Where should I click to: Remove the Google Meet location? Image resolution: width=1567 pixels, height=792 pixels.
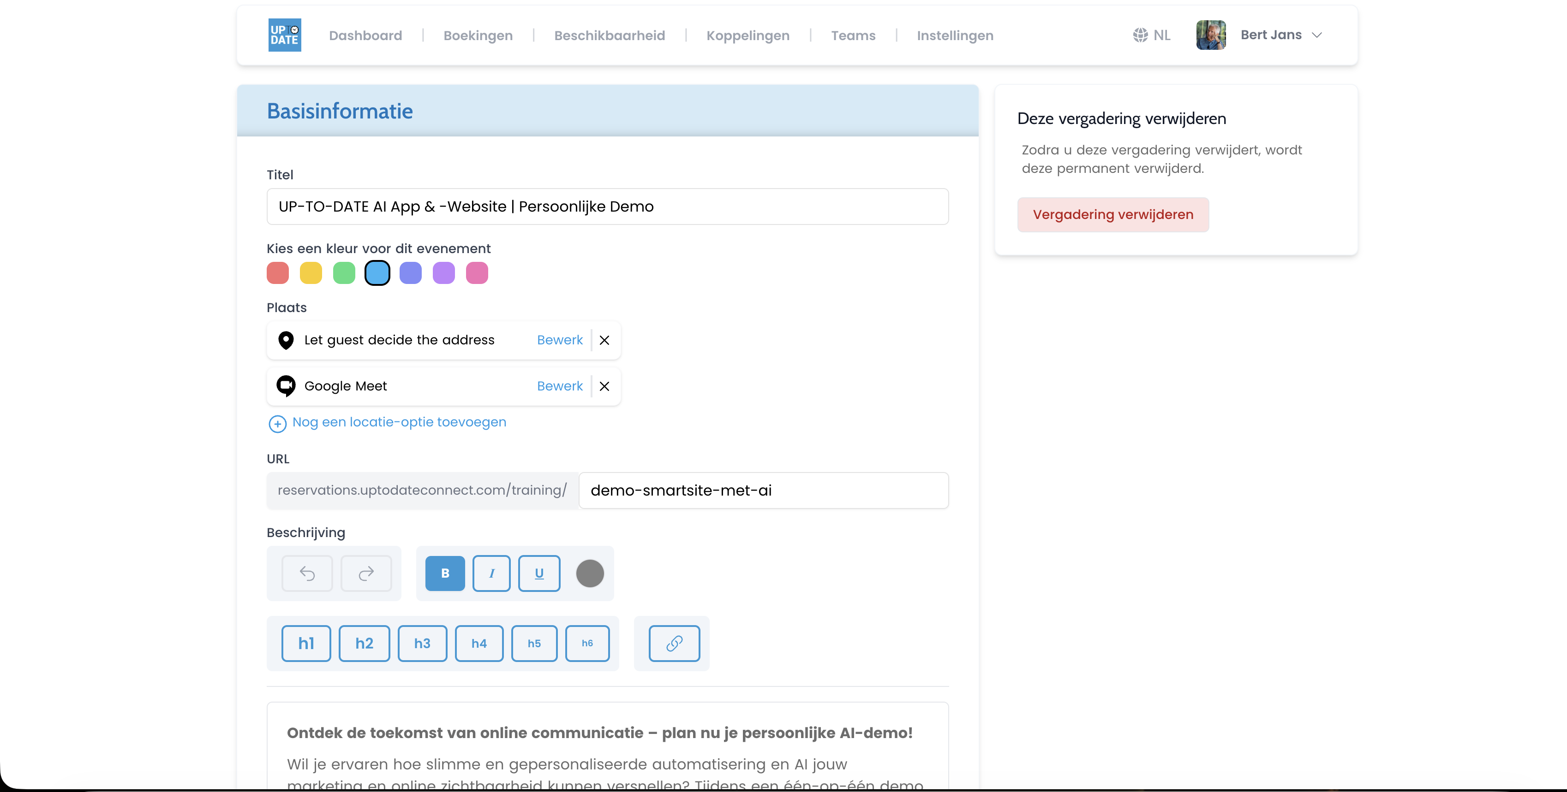(x=604, y=386)
